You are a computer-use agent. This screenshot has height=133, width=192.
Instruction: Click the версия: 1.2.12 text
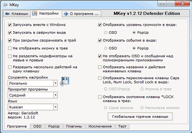point(21,117)
